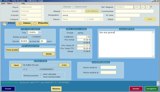Viewport: 160px width, 92px height.
Task: Click the Réf. produit neuf text field
Action: pyautogui.click(x=37, y=50)
